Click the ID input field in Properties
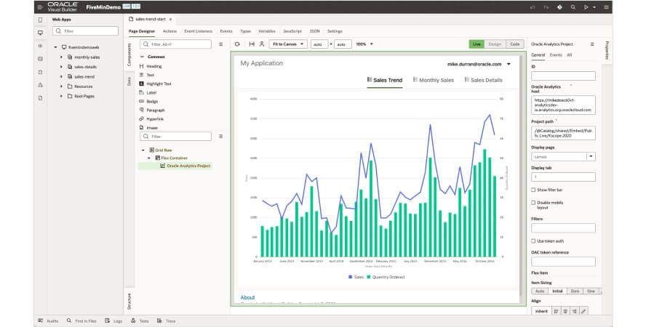Viewport: 646px width, 327px height. (563, 76)
